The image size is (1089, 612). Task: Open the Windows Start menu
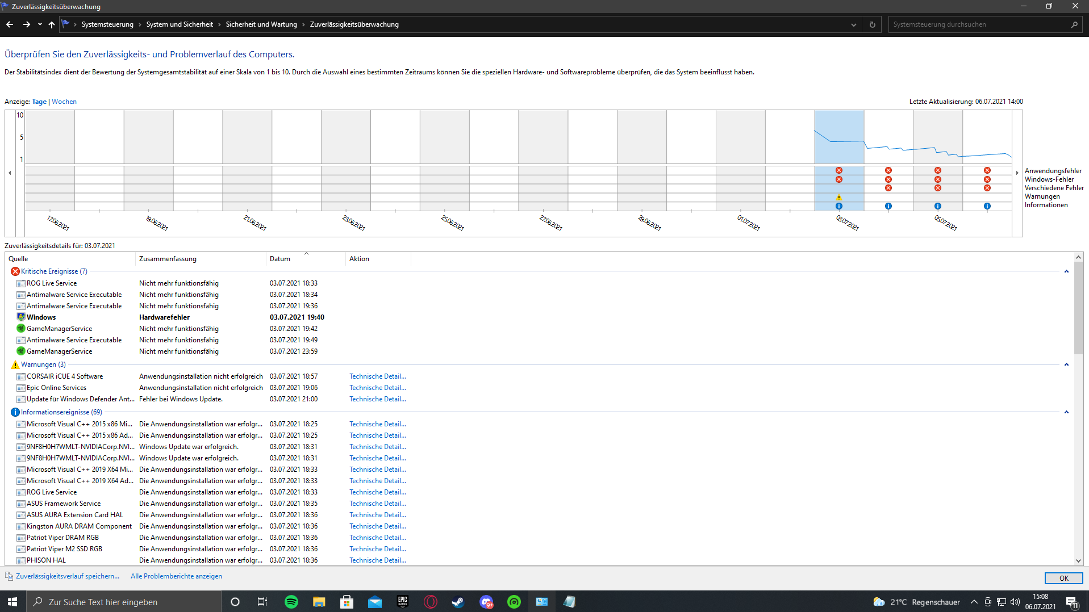point(12,602)
